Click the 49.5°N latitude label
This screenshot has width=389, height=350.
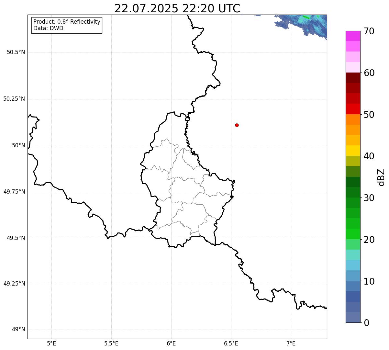click(16, 238)
